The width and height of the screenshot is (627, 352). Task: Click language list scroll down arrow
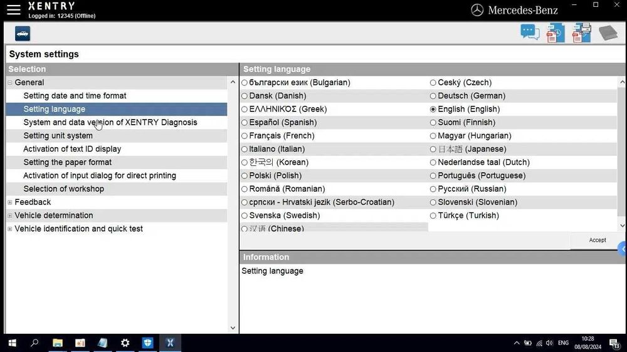(622, 225)
